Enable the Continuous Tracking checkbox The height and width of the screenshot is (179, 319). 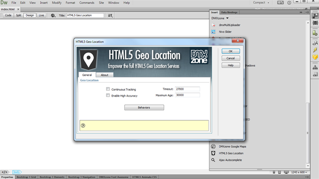coord(108,89)
